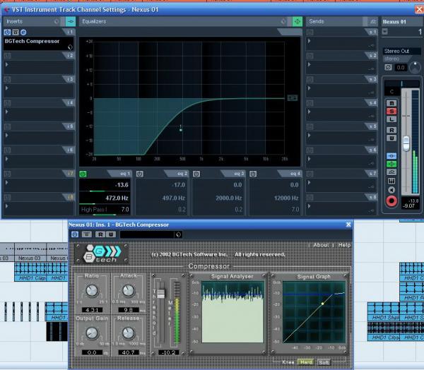
Task: Click the red Record Enable button
Action: pyautogui.click(x=391, y=201)
